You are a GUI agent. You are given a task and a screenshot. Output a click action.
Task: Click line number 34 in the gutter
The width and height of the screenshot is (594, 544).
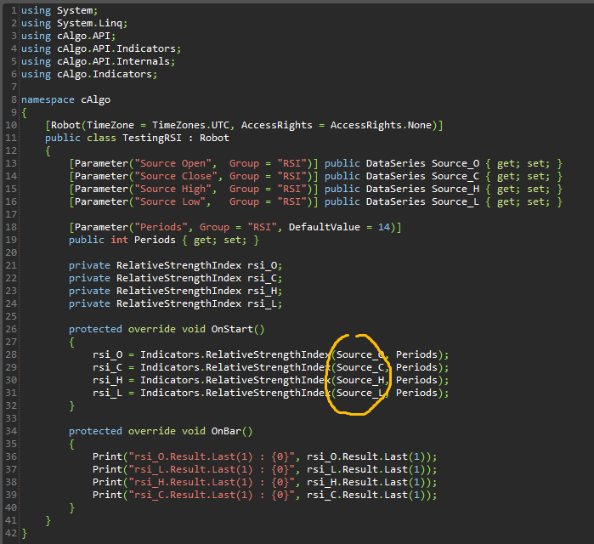tap(11, 431)
